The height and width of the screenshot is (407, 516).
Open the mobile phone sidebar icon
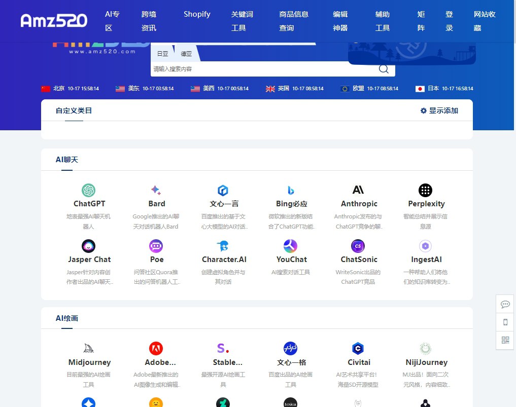(505, 322)
